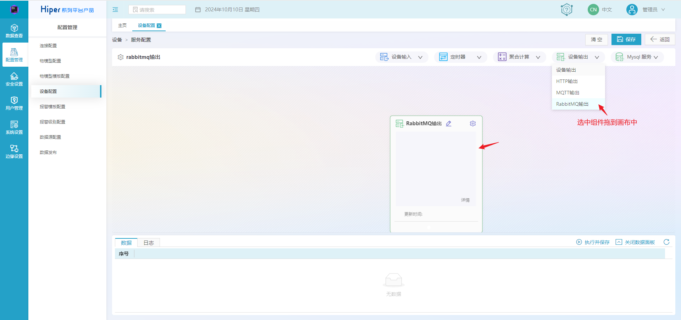The height and width of the screenshot is (320, 681).
Task: Choose 设备输出 from the dropdown list
Action: tap(578, 70)
